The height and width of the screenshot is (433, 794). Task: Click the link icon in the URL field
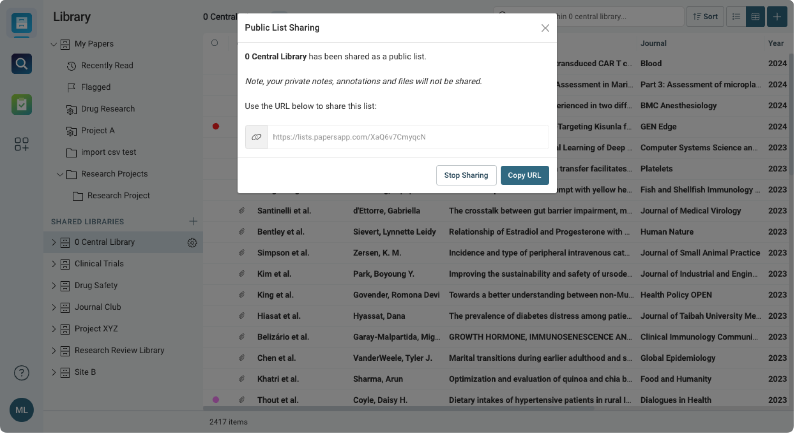click(256, 137)
